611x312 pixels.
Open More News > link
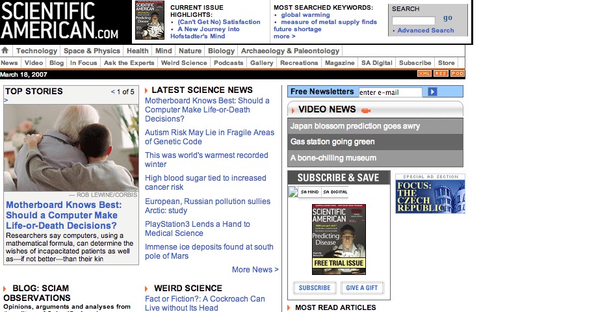click(x=255, y=270)
